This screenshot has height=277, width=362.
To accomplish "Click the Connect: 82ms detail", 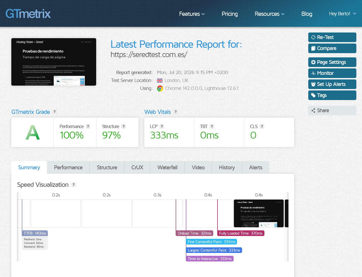I will pyautogui.click(x=34, y=243).
